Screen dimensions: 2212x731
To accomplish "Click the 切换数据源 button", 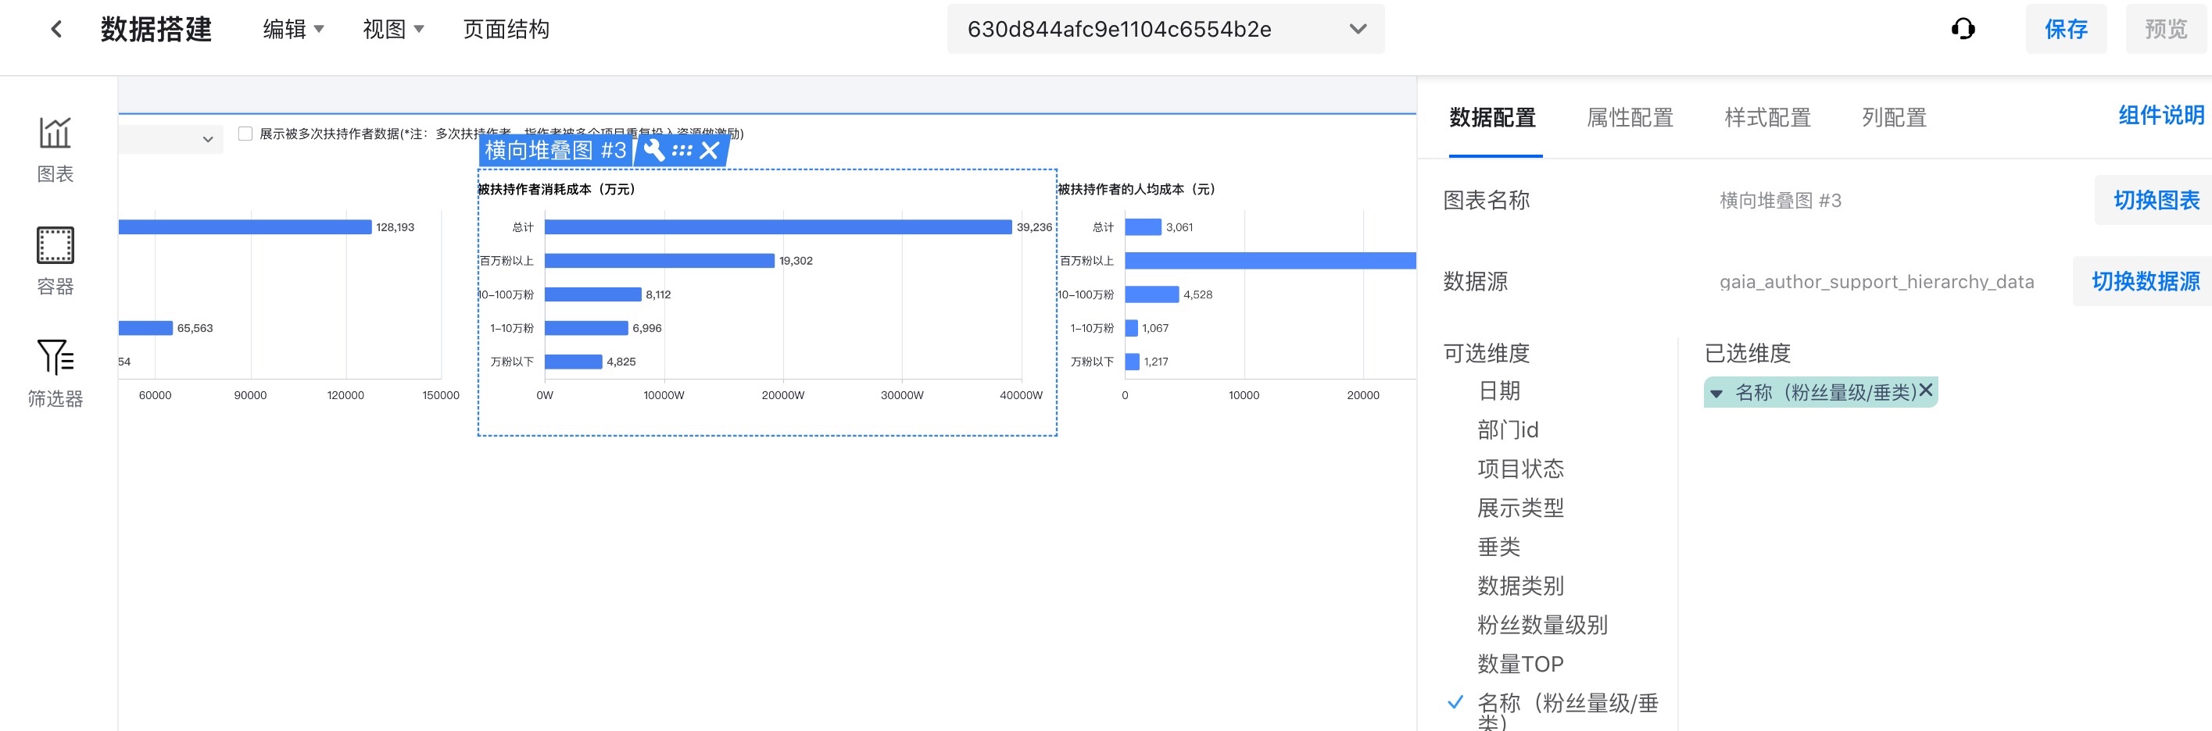I will coord(2144,281).
